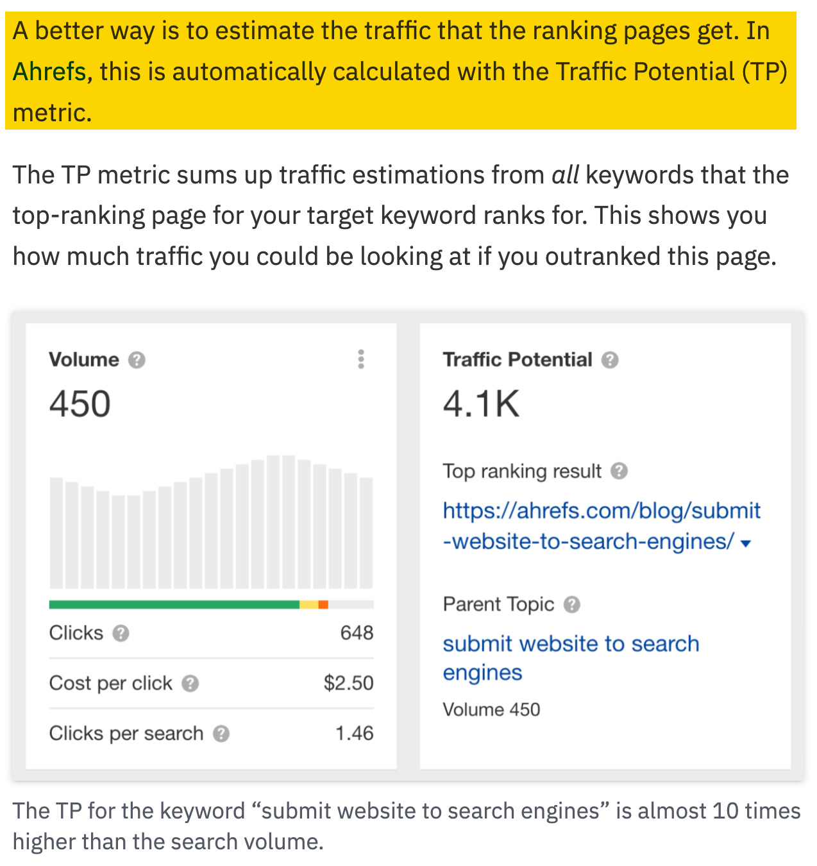Click the question mark beside Cost per click
Viewport: 817px width, 866px height.
point(190,684)
